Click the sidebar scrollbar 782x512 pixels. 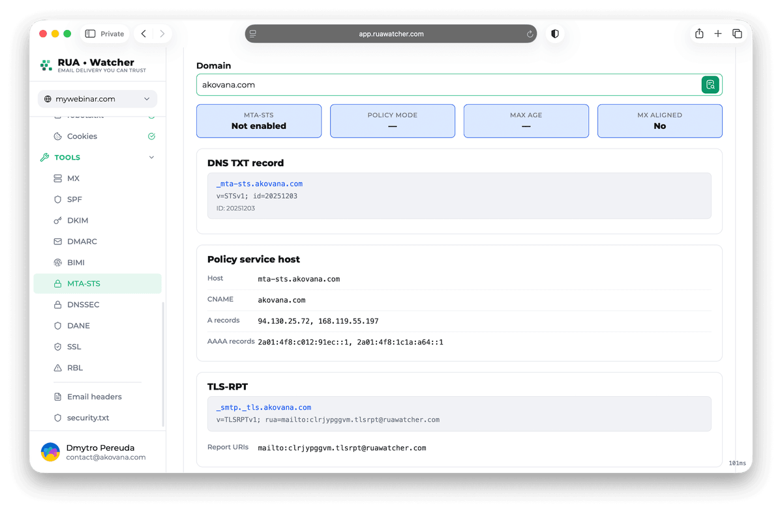pyautogui.click(x=163, y=363)
